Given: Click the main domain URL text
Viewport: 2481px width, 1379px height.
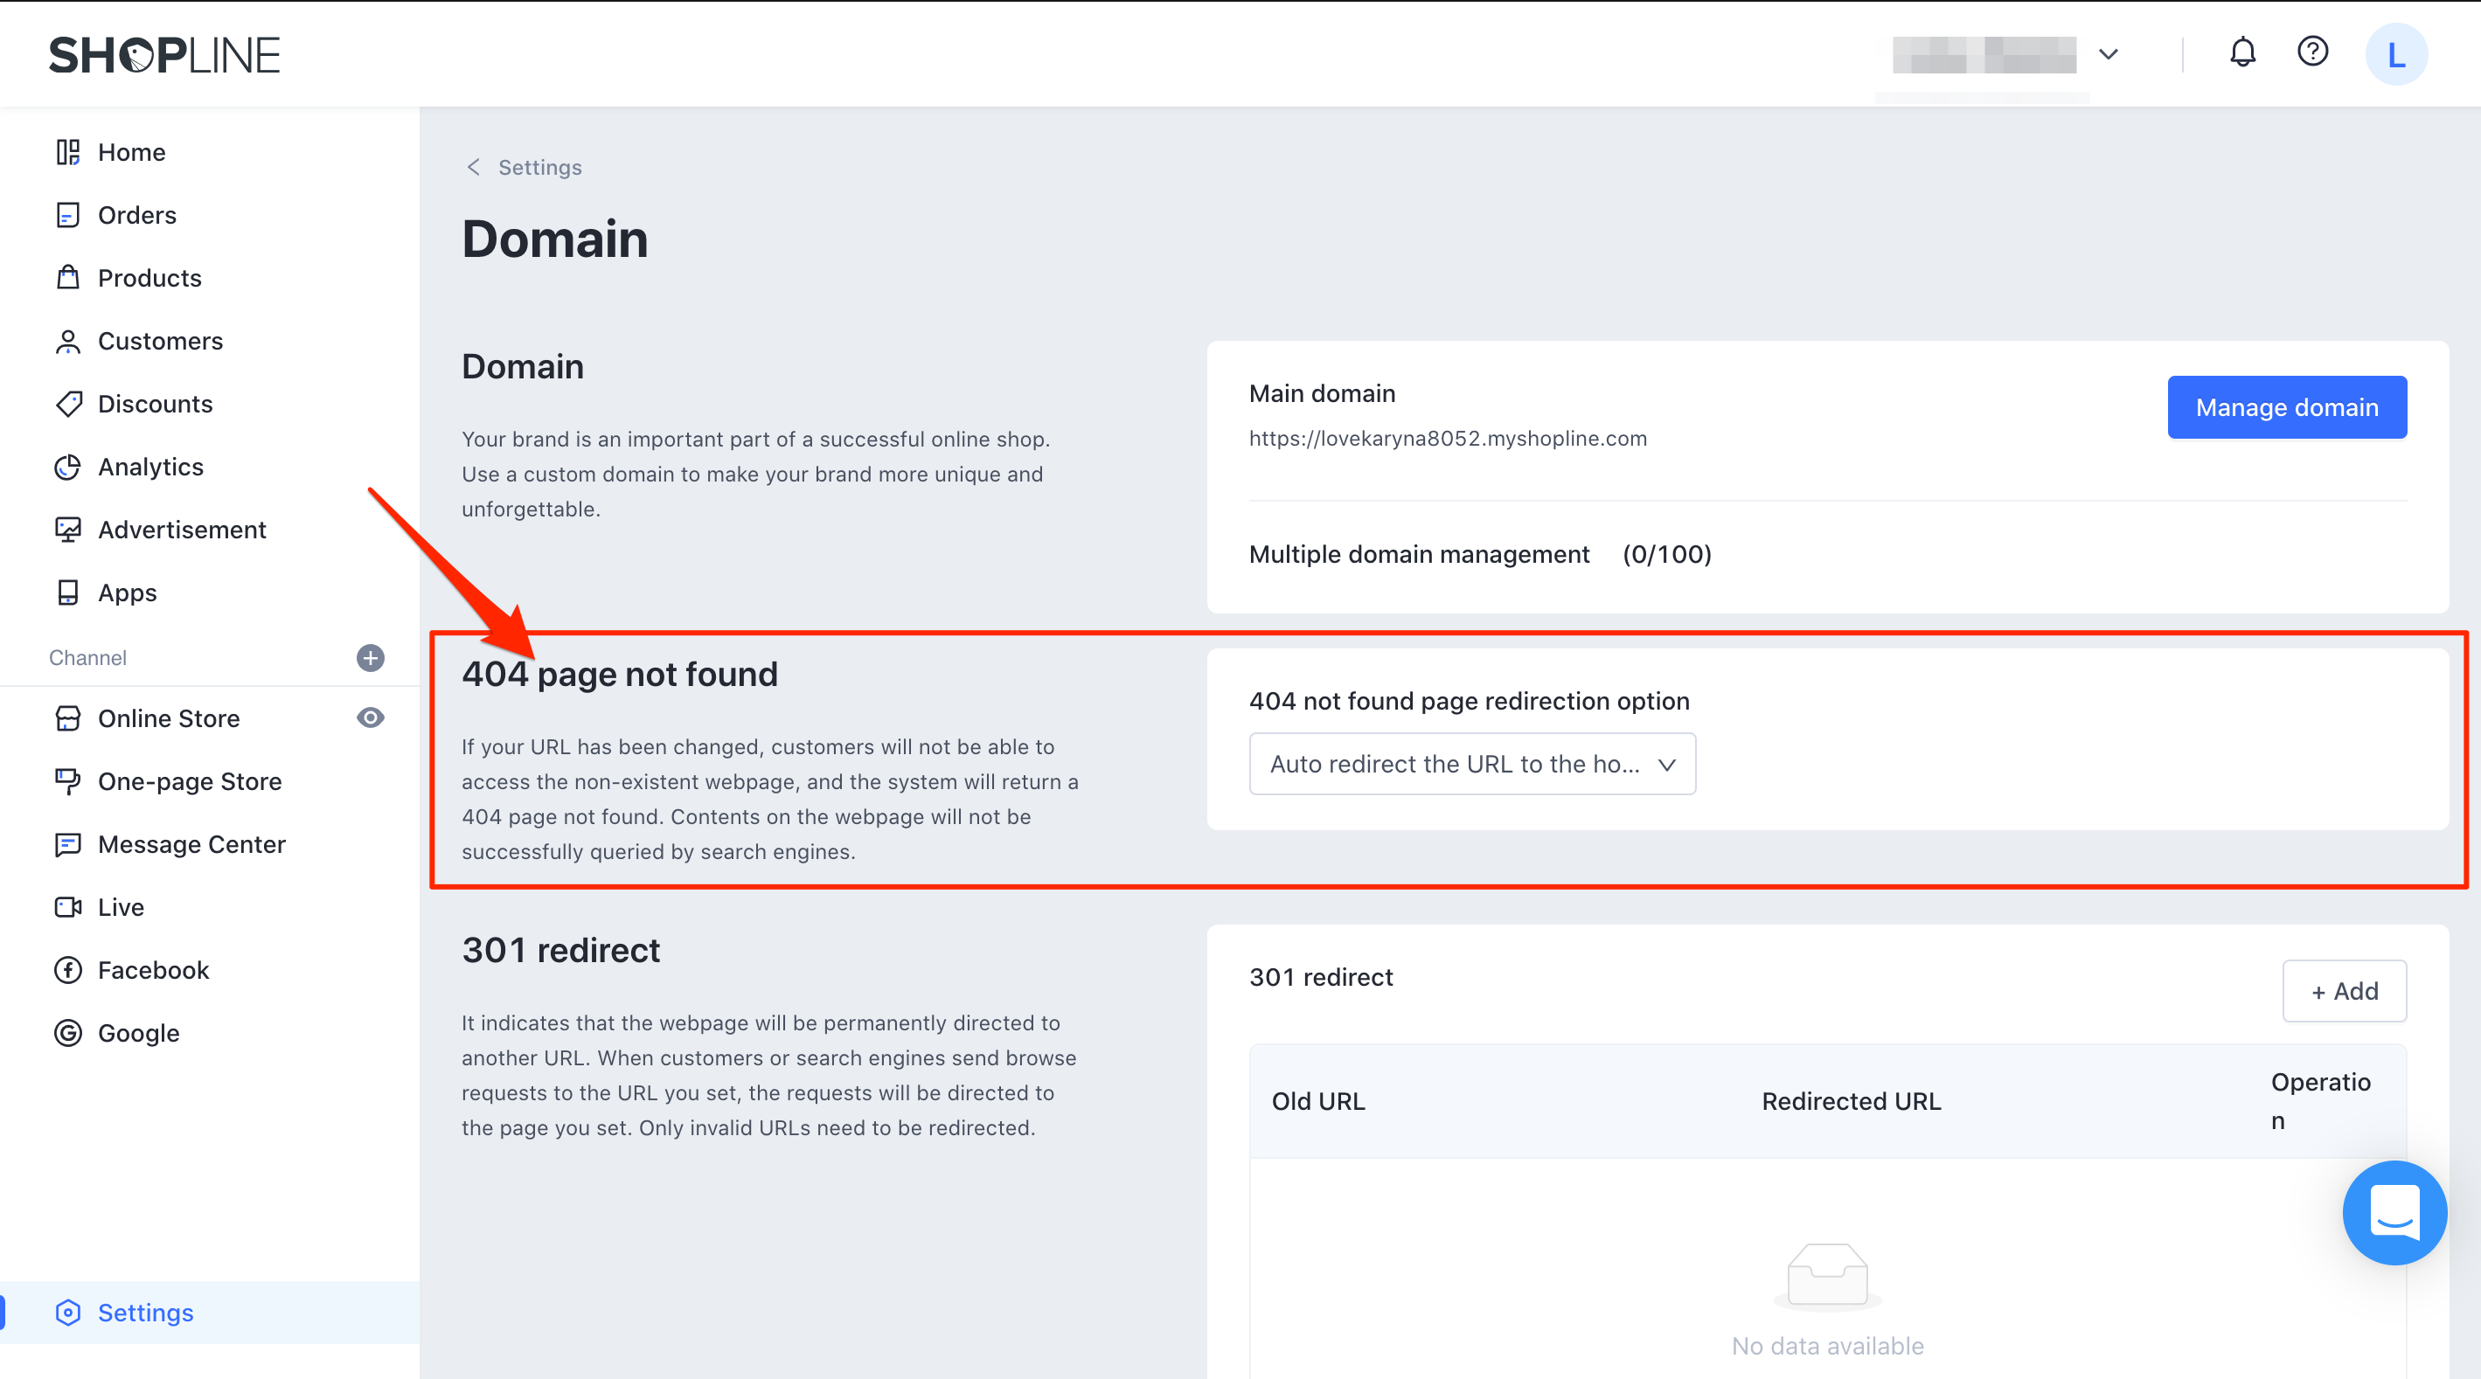Looking at the screenshot, I should tap(1448, 439).
